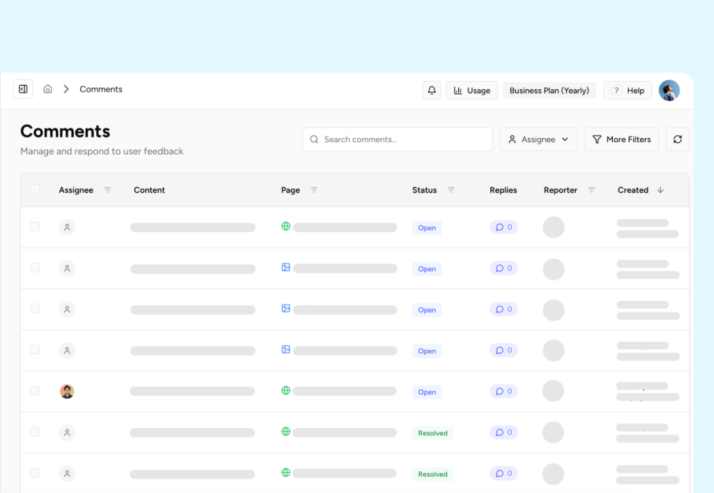
Task: Click the globe icon beside the first page
Action: [285, 227]
